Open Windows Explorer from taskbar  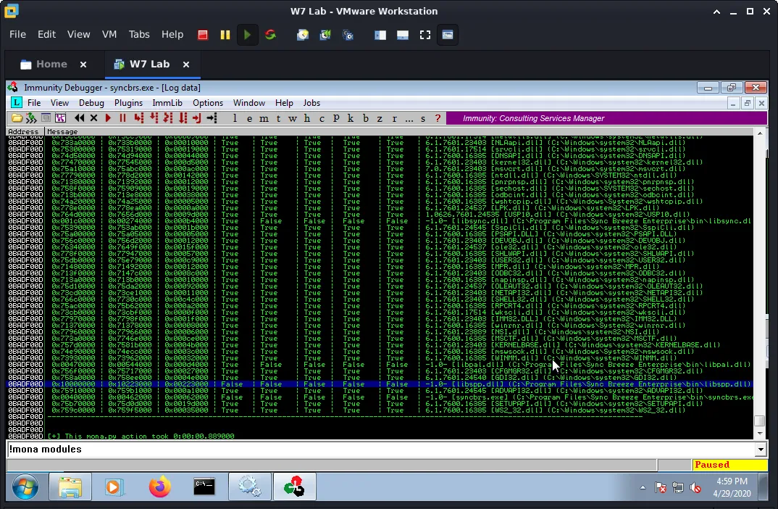70,487
